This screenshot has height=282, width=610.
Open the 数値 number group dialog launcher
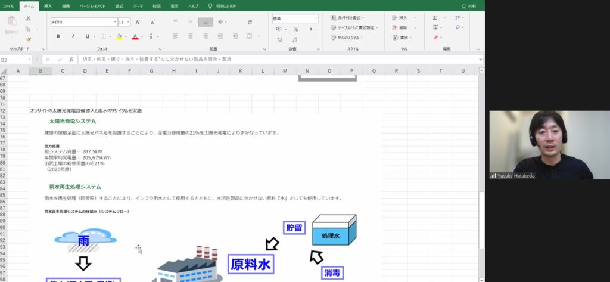pos(318,49)
